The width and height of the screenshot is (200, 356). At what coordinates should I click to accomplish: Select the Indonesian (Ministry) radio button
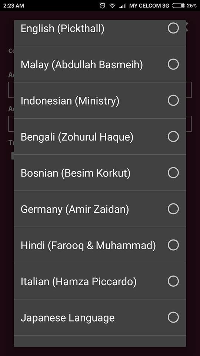point(173,100)
